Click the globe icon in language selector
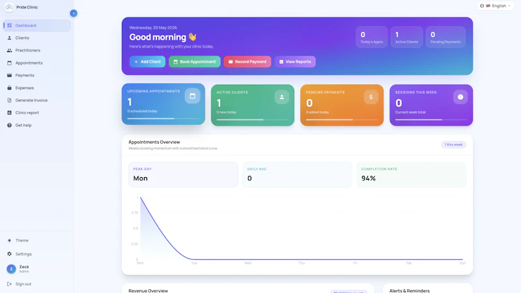This screenshot has height=293, width=521. pyautogui.click(x=482, y=6)
